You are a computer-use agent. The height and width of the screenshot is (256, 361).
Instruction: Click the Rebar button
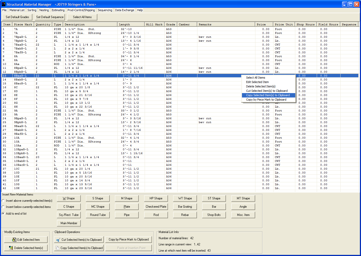pos(185,215)
